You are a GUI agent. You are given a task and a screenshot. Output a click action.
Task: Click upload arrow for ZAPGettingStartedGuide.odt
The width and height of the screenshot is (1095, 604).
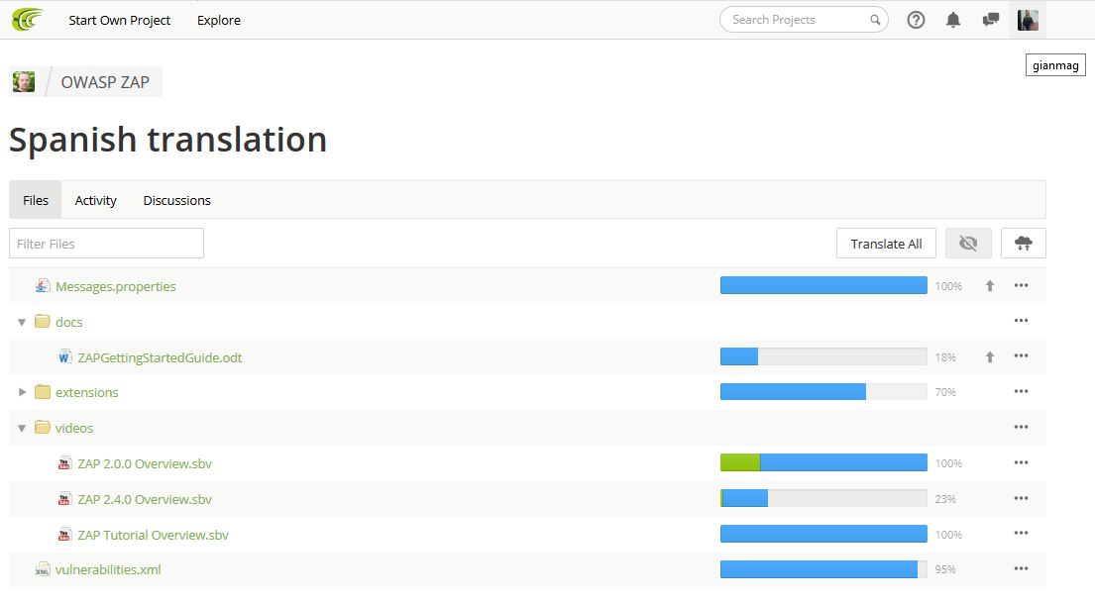(990, 357)
